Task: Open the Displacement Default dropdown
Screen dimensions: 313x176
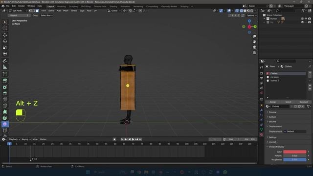Action: point(295,132)
